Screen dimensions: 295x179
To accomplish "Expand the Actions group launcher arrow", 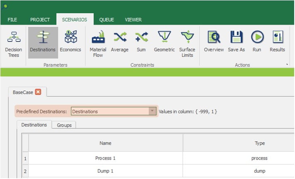I will [x=286, y=65].
